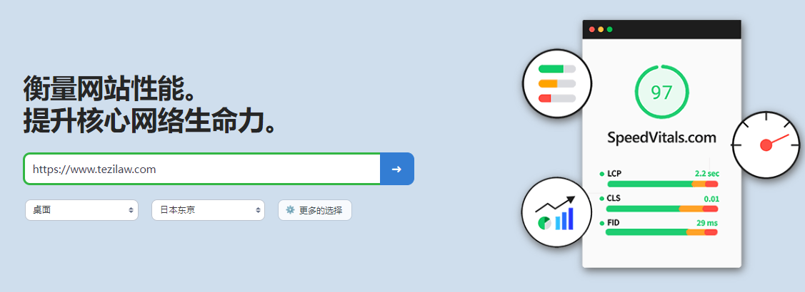Click the green dot in mock browser
This screenshot has width=805, height=292.
click(x=609, y=29)
